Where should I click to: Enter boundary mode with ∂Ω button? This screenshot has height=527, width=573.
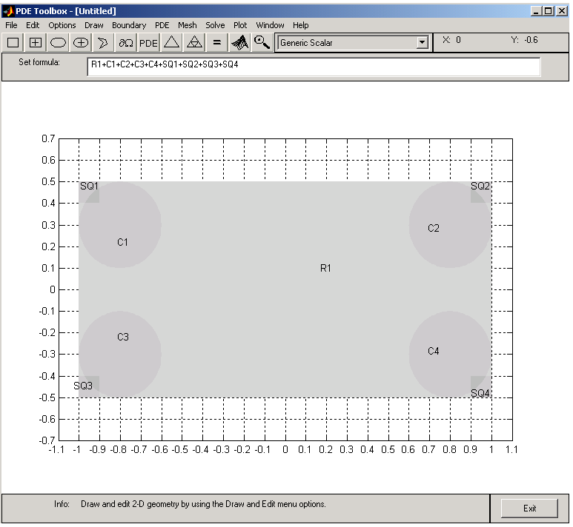pos(126,43)
